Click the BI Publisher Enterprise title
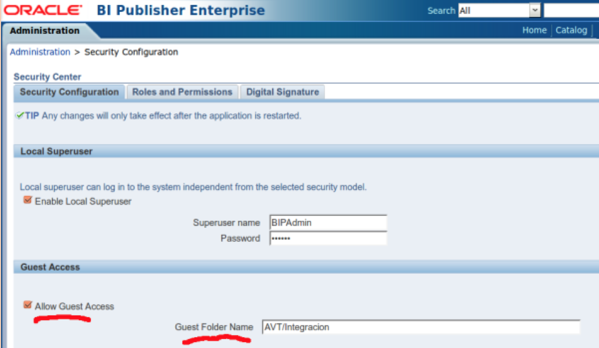 pos(181,10)
